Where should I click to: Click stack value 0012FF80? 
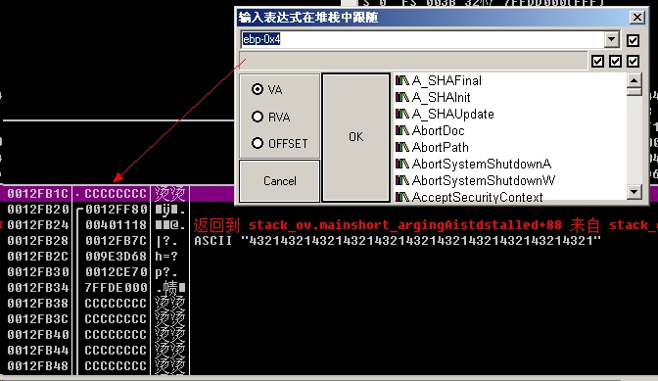click(x=117, y=210)
